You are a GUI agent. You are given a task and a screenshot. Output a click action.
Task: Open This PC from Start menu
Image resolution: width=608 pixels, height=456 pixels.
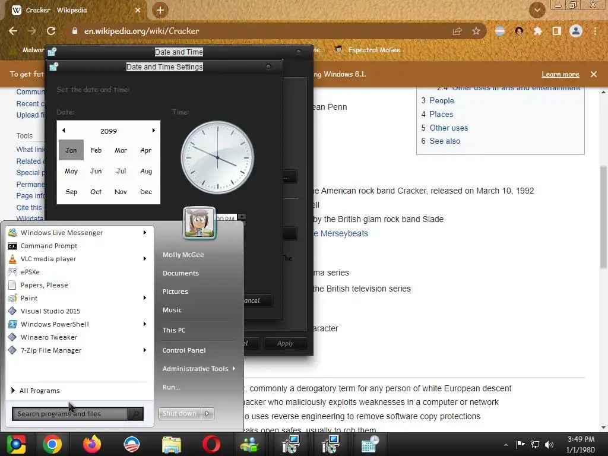click(x=174, y=330)
